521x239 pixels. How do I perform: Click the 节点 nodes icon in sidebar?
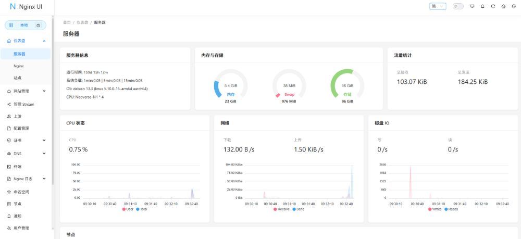tap(9, 204)
